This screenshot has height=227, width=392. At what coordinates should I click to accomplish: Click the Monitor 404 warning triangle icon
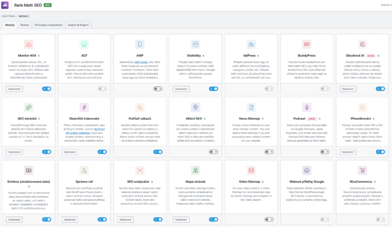click(28, 44)
